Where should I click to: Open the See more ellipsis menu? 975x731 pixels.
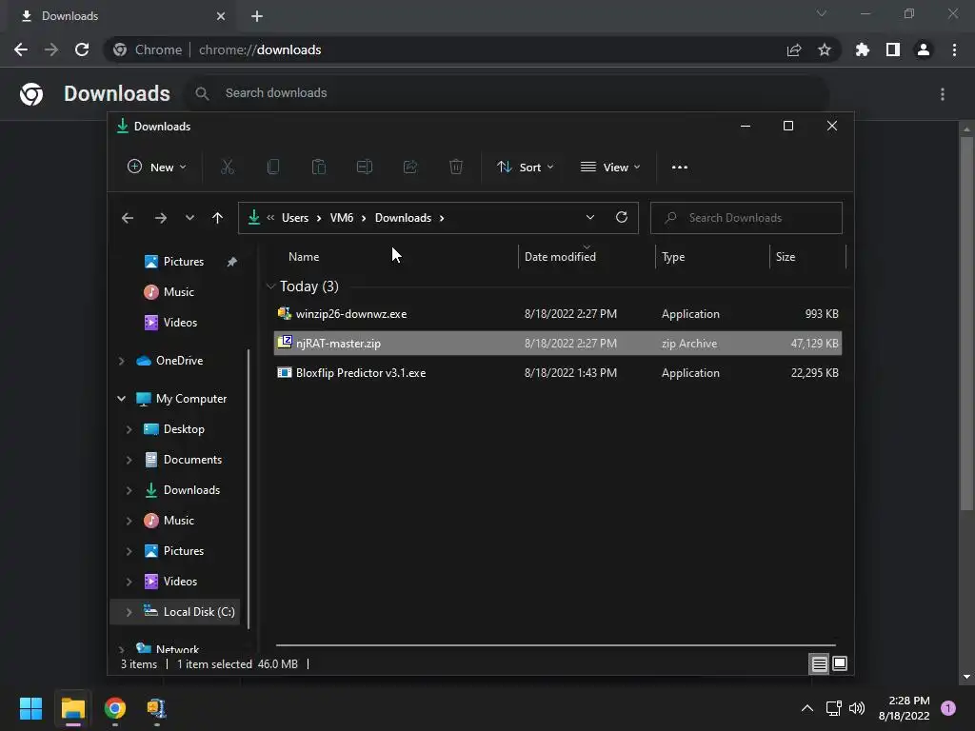click(x=680, y=167)
